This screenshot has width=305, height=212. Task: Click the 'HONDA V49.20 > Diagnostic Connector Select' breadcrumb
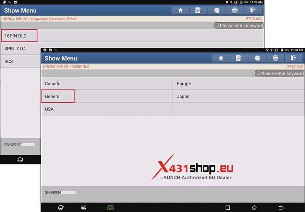point(40,19)
